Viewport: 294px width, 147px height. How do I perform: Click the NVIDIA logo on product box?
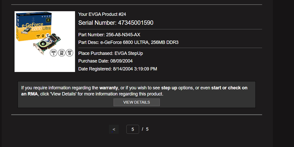click(47, 19)
